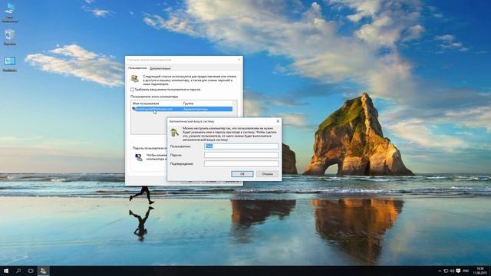Image resolution: width=491 pixels, height=276 pixels.
Task: Select the highlighted user row in accounts list
Action: (x=183, y=109)
